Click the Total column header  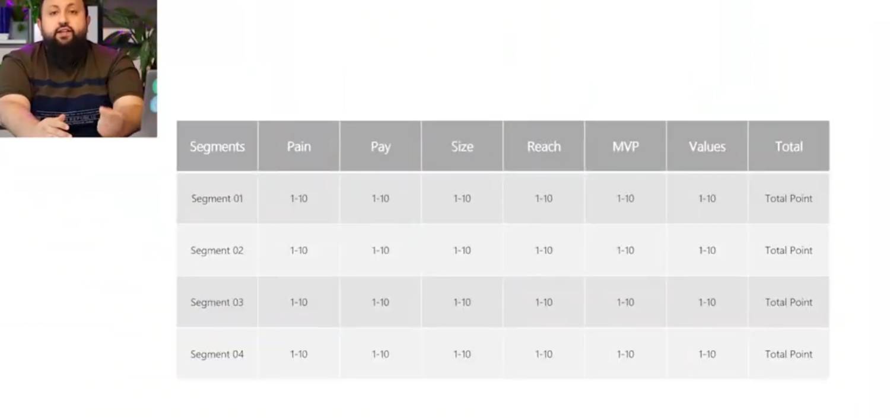pyautogui.click(x=789, y=146)
